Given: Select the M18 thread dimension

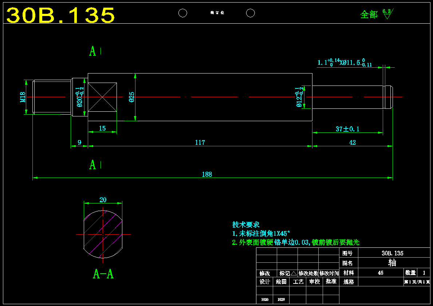Looking at the screenshot, I should 23,97.
